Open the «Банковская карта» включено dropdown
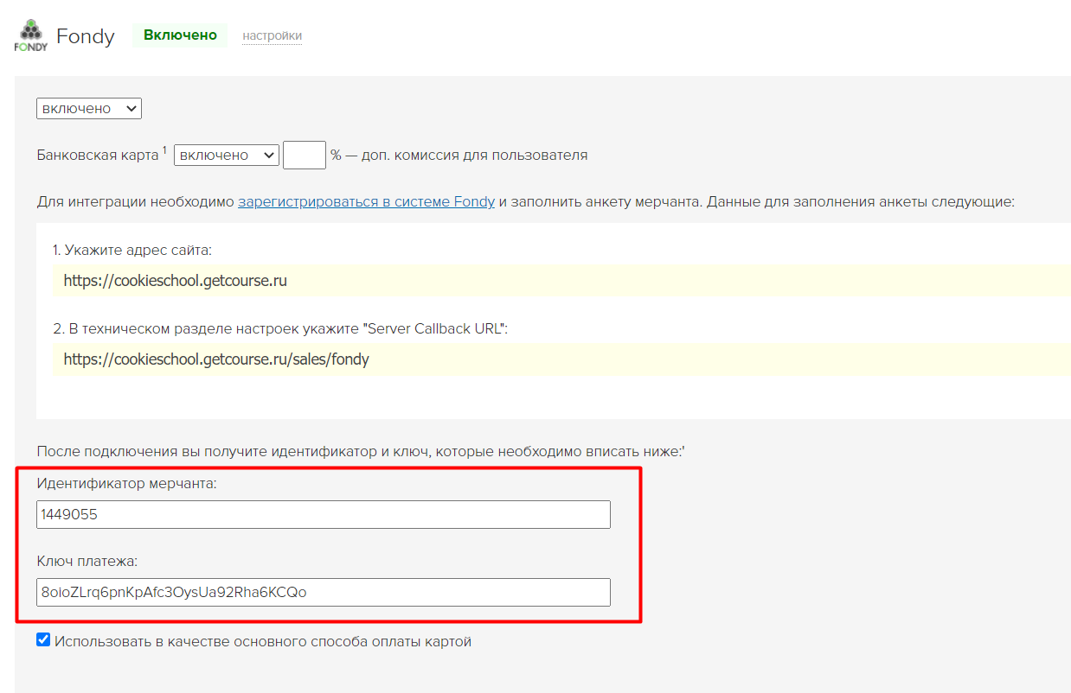The height and width of the screenshot is (693, 1071). click(x=227, y=155)
